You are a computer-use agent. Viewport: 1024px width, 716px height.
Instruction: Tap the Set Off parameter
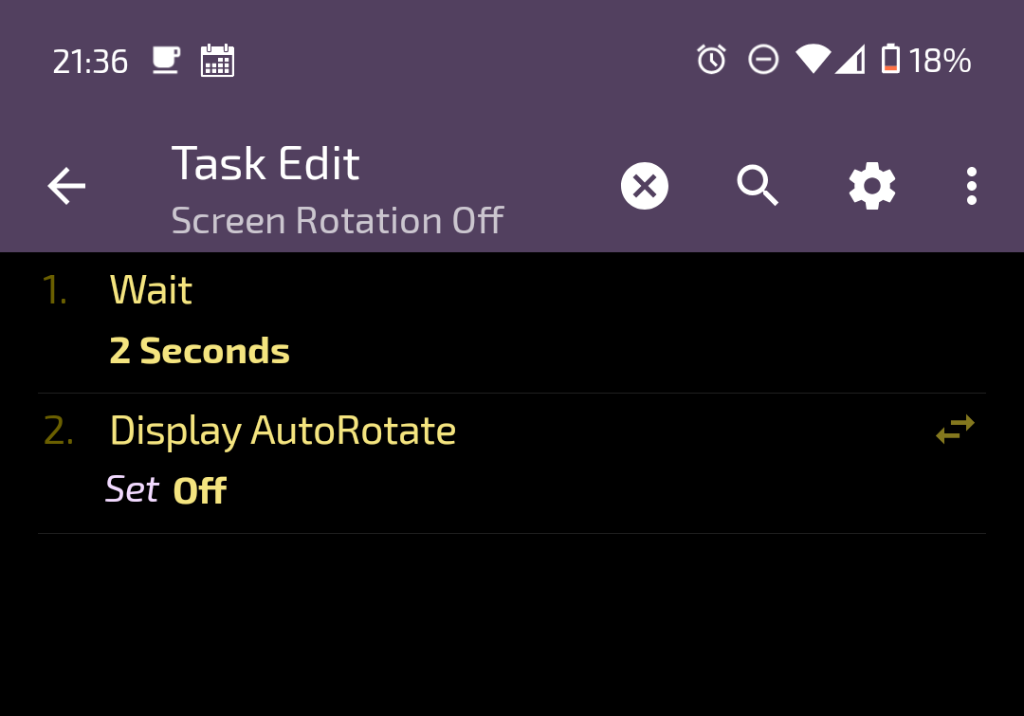[166, 490]
